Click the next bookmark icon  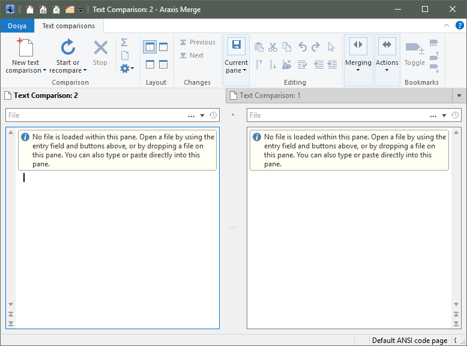coord(434,68)
